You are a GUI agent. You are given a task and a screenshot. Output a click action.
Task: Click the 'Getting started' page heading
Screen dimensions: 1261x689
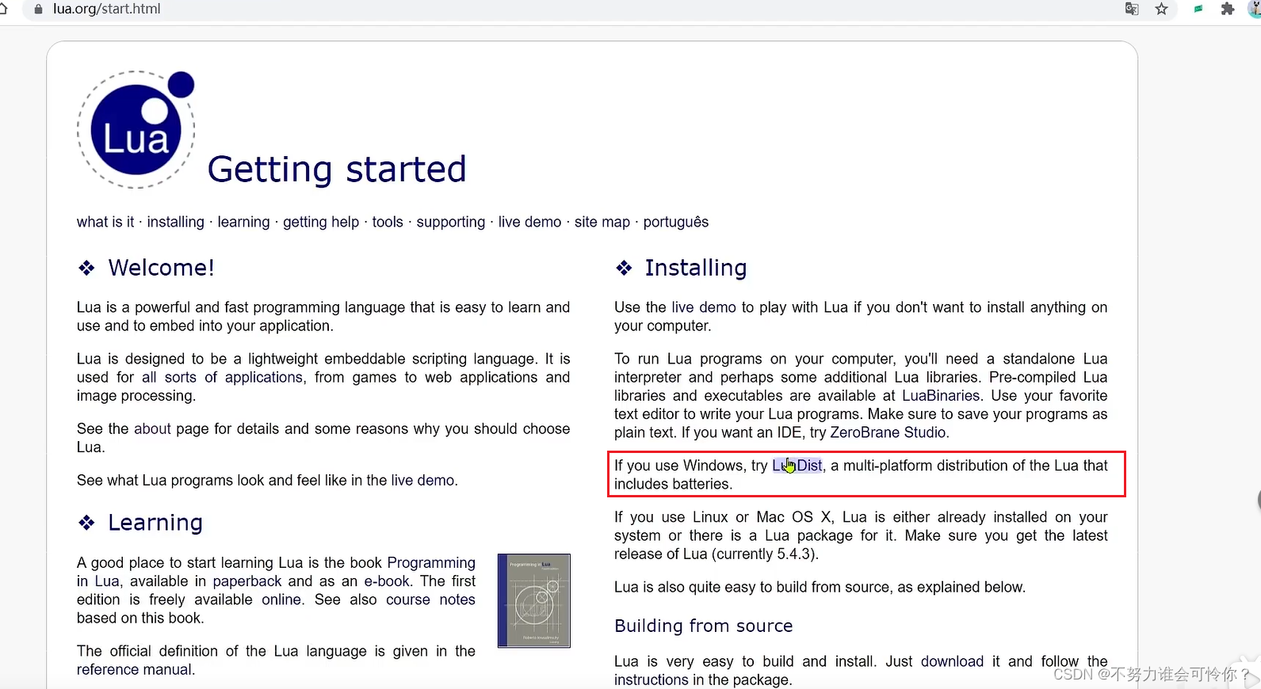[x=337, y=169]
